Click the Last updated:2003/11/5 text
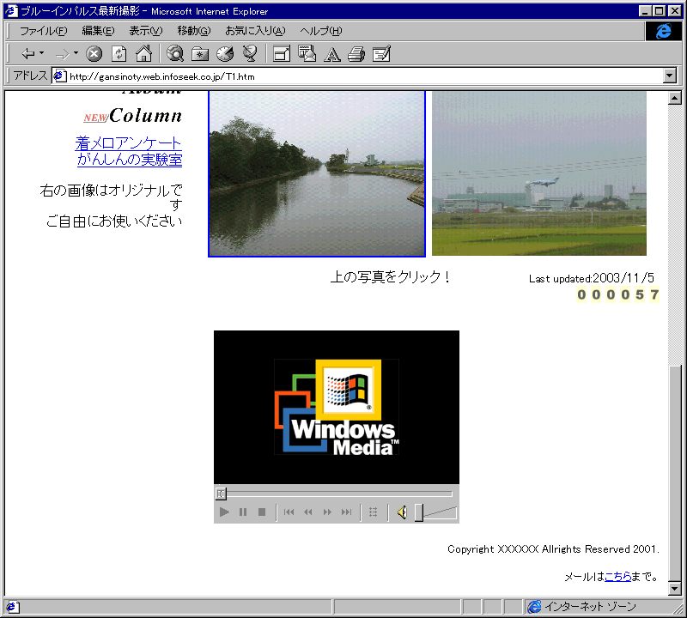Image resolution: width=687 pixels, height=618 pixels. tap(592, 278)
